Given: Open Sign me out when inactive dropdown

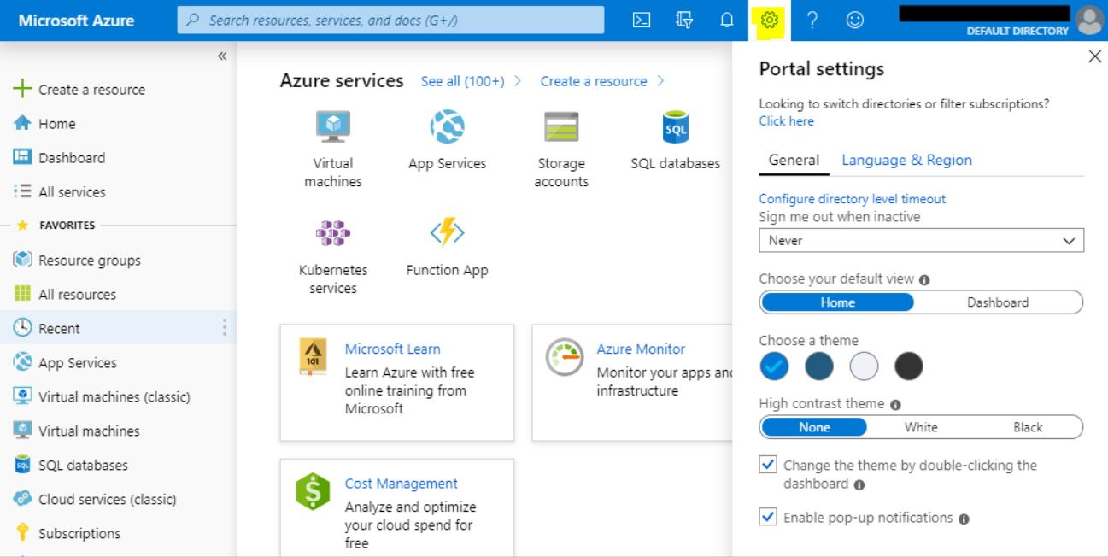Looking at the screenshot, I should point(921,240).
